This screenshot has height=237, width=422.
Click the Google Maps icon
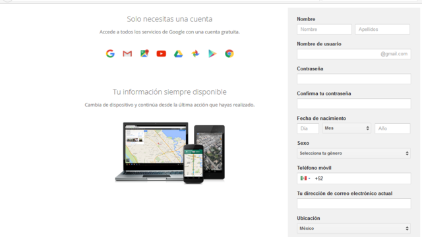coord(144,53)
